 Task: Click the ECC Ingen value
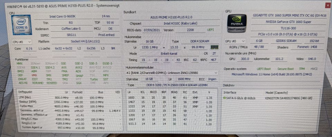pyautogui.click(x=212, y=79)
